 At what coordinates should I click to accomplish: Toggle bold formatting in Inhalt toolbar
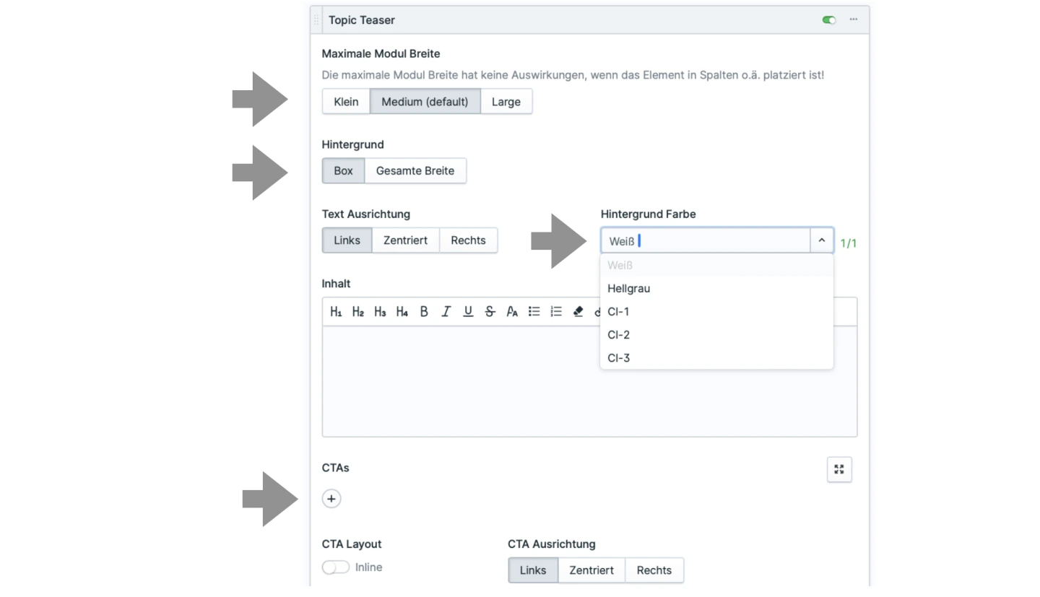[x=424, y=312]
